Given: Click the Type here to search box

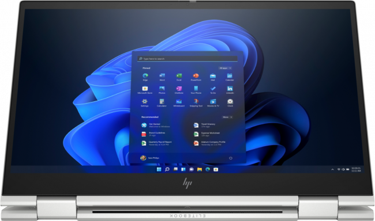Looking at the screenshot, I should tap(187, 59).
